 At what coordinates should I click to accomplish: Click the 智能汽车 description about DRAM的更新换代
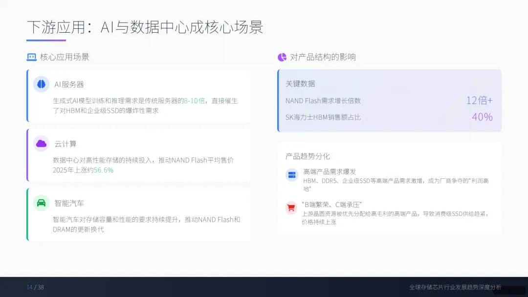(147, 224)
